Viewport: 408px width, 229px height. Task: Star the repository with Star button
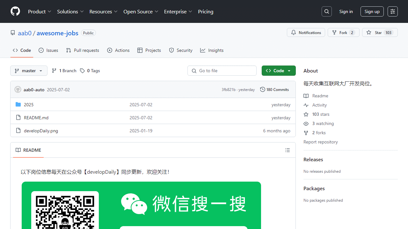380,32
